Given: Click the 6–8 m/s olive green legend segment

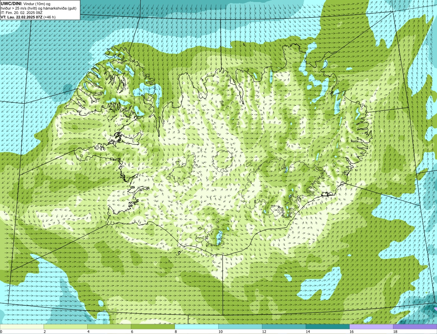Looking at the screenshot, I should click(153, 327).
